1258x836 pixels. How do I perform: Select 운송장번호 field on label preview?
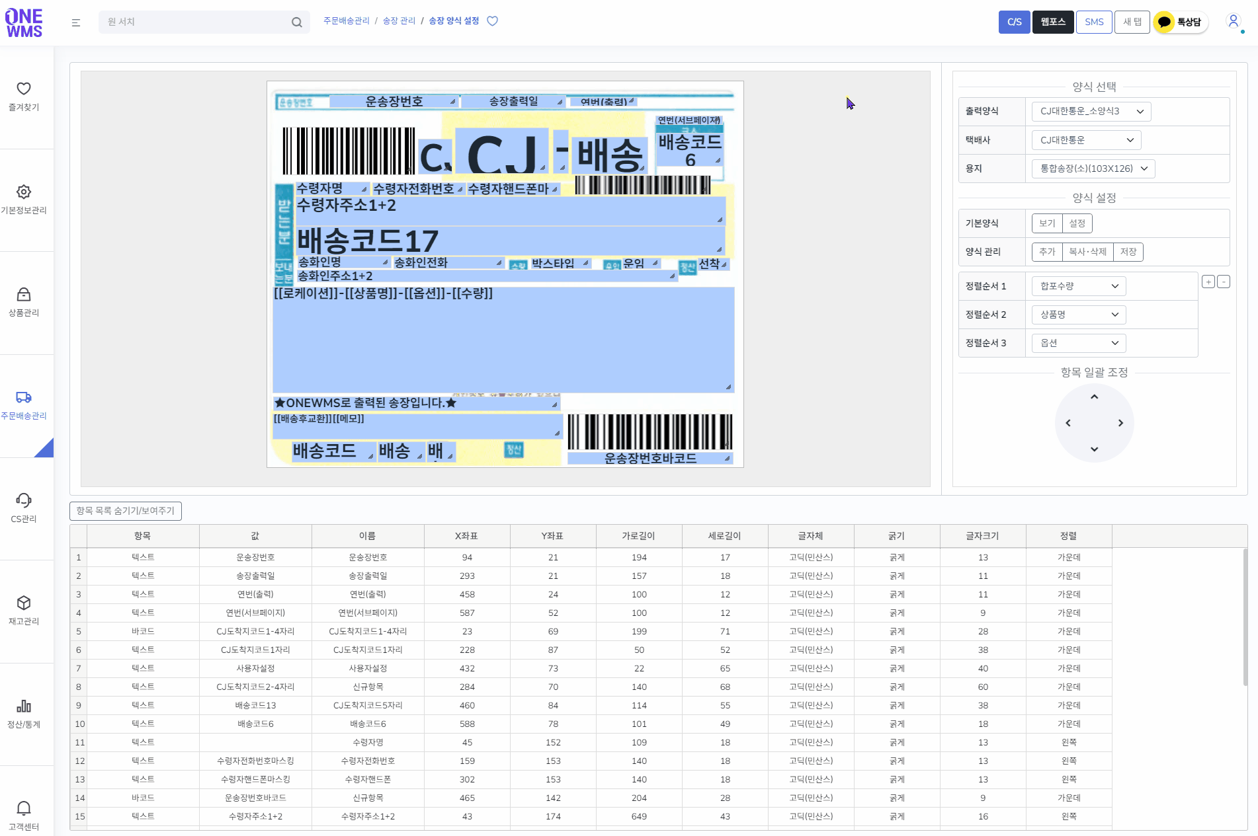tap(394, 102)
